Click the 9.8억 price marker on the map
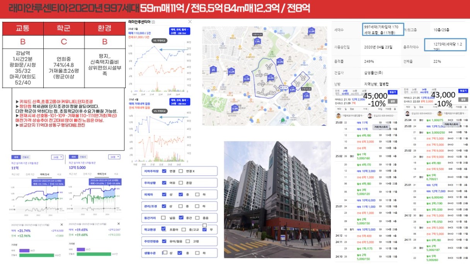Image resolution: width=470 pixels, height=264 pixels. point(292,89)
